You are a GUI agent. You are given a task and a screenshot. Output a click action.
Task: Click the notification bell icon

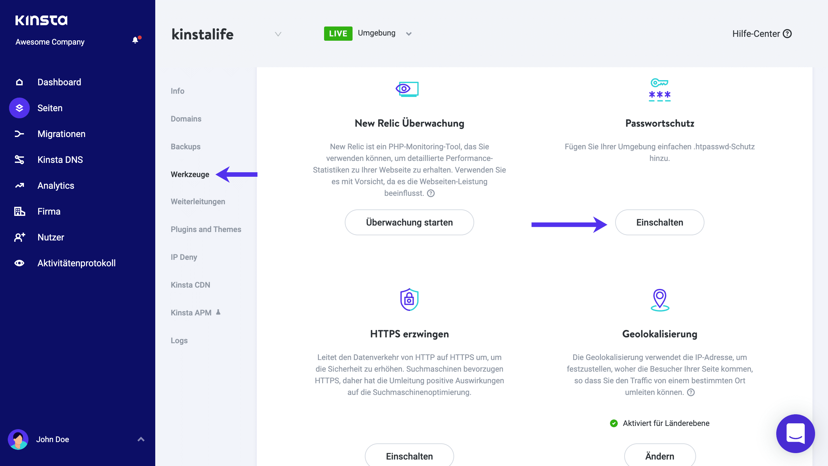coord(136,40)
